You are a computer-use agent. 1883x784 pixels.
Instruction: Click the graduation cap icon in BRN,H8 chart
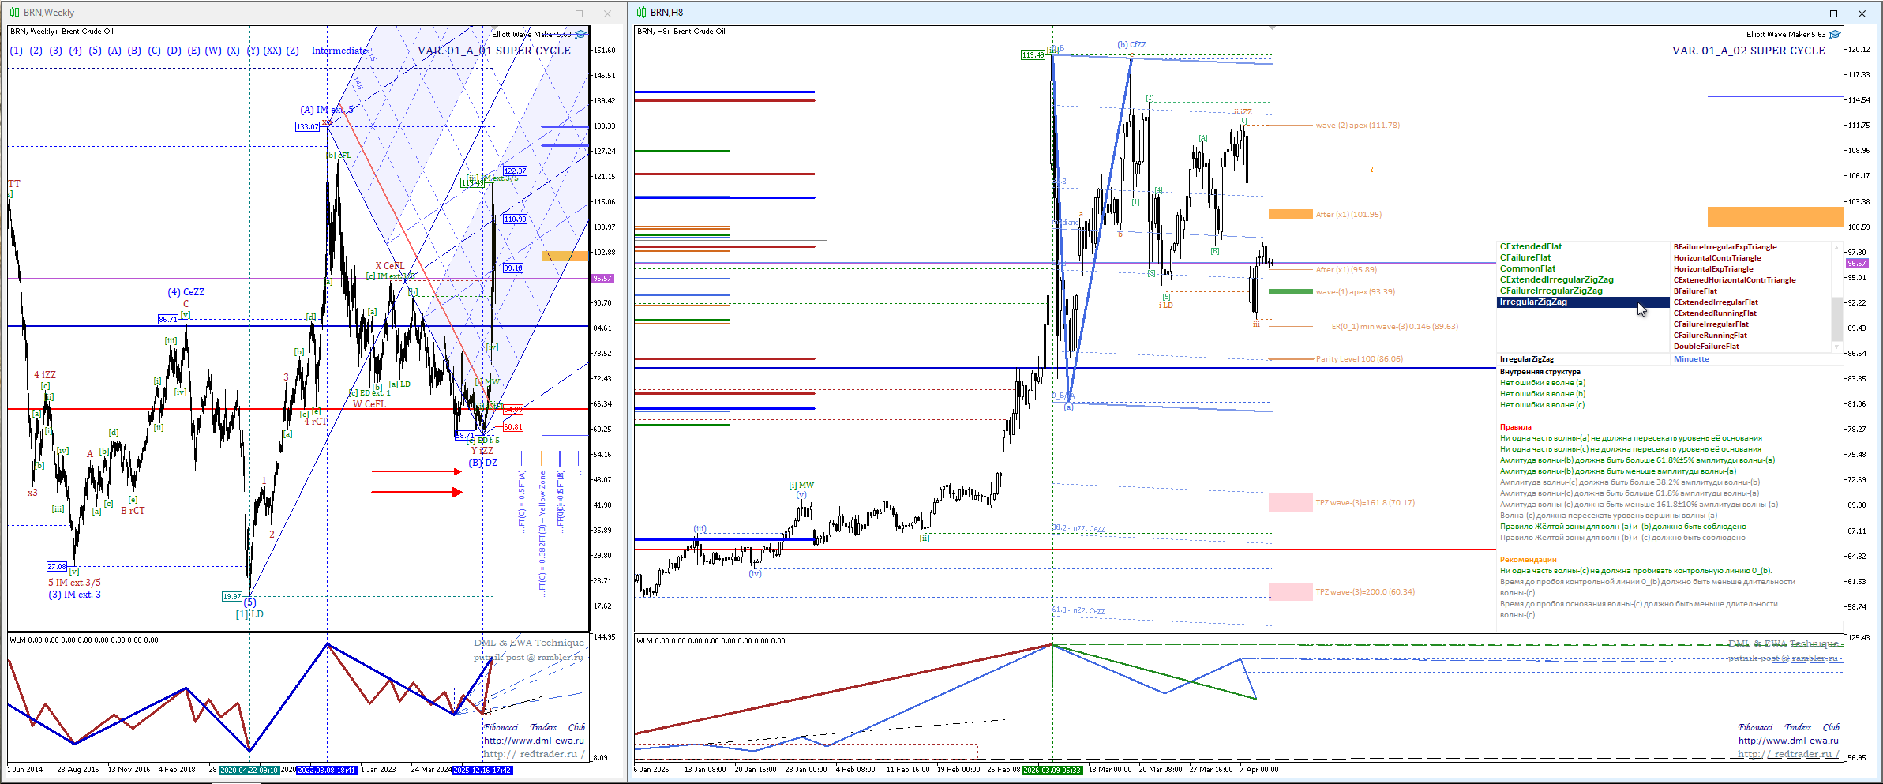(1835, 35)
